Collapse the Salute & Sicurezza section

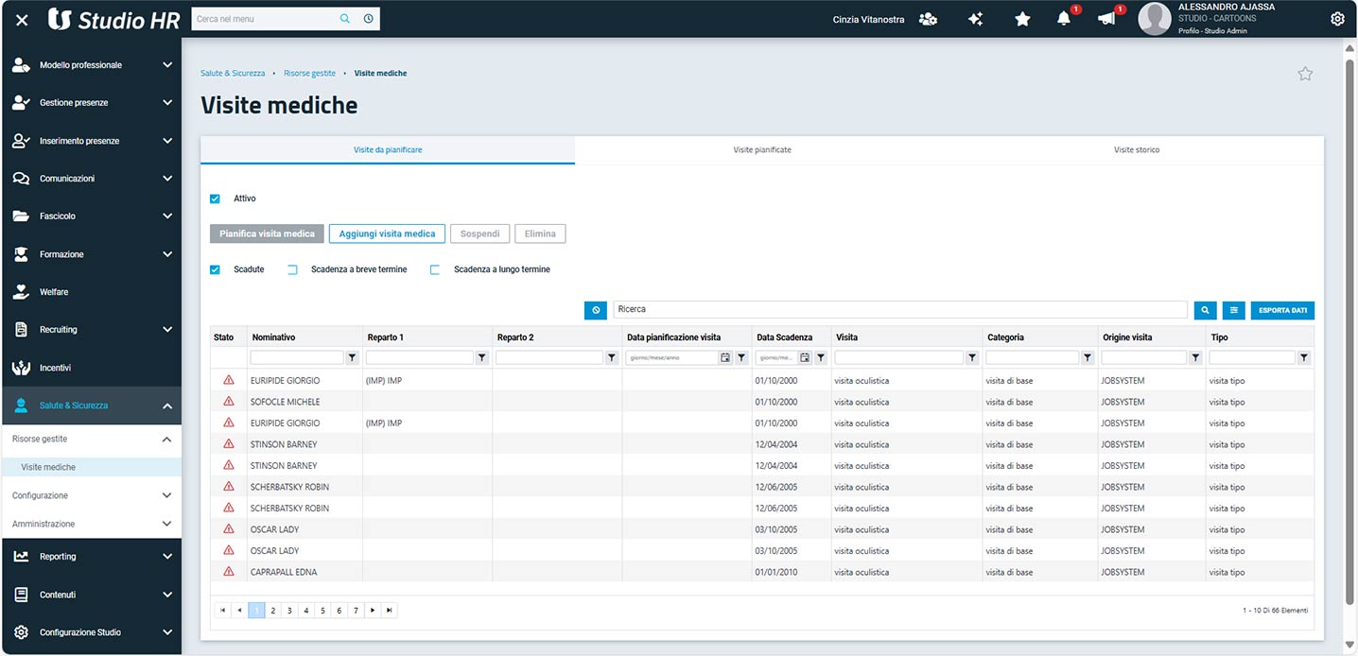pos(166,406)
